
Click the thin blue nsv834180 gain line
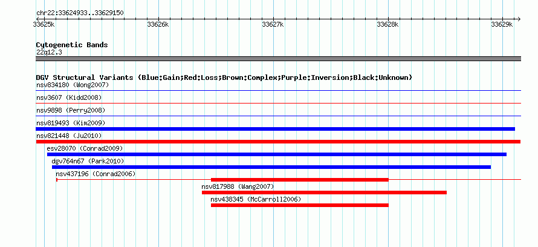point(278,91)
